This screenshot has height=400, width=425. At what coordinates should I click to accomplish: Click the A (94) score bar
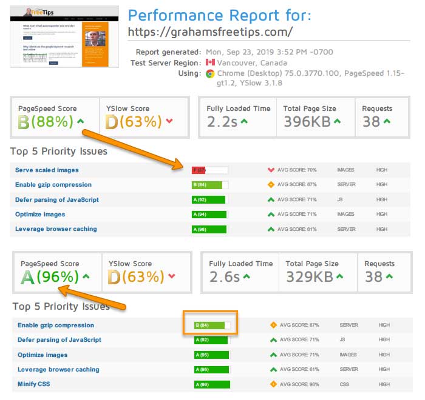pyautogui.click(x=209, y=215)
